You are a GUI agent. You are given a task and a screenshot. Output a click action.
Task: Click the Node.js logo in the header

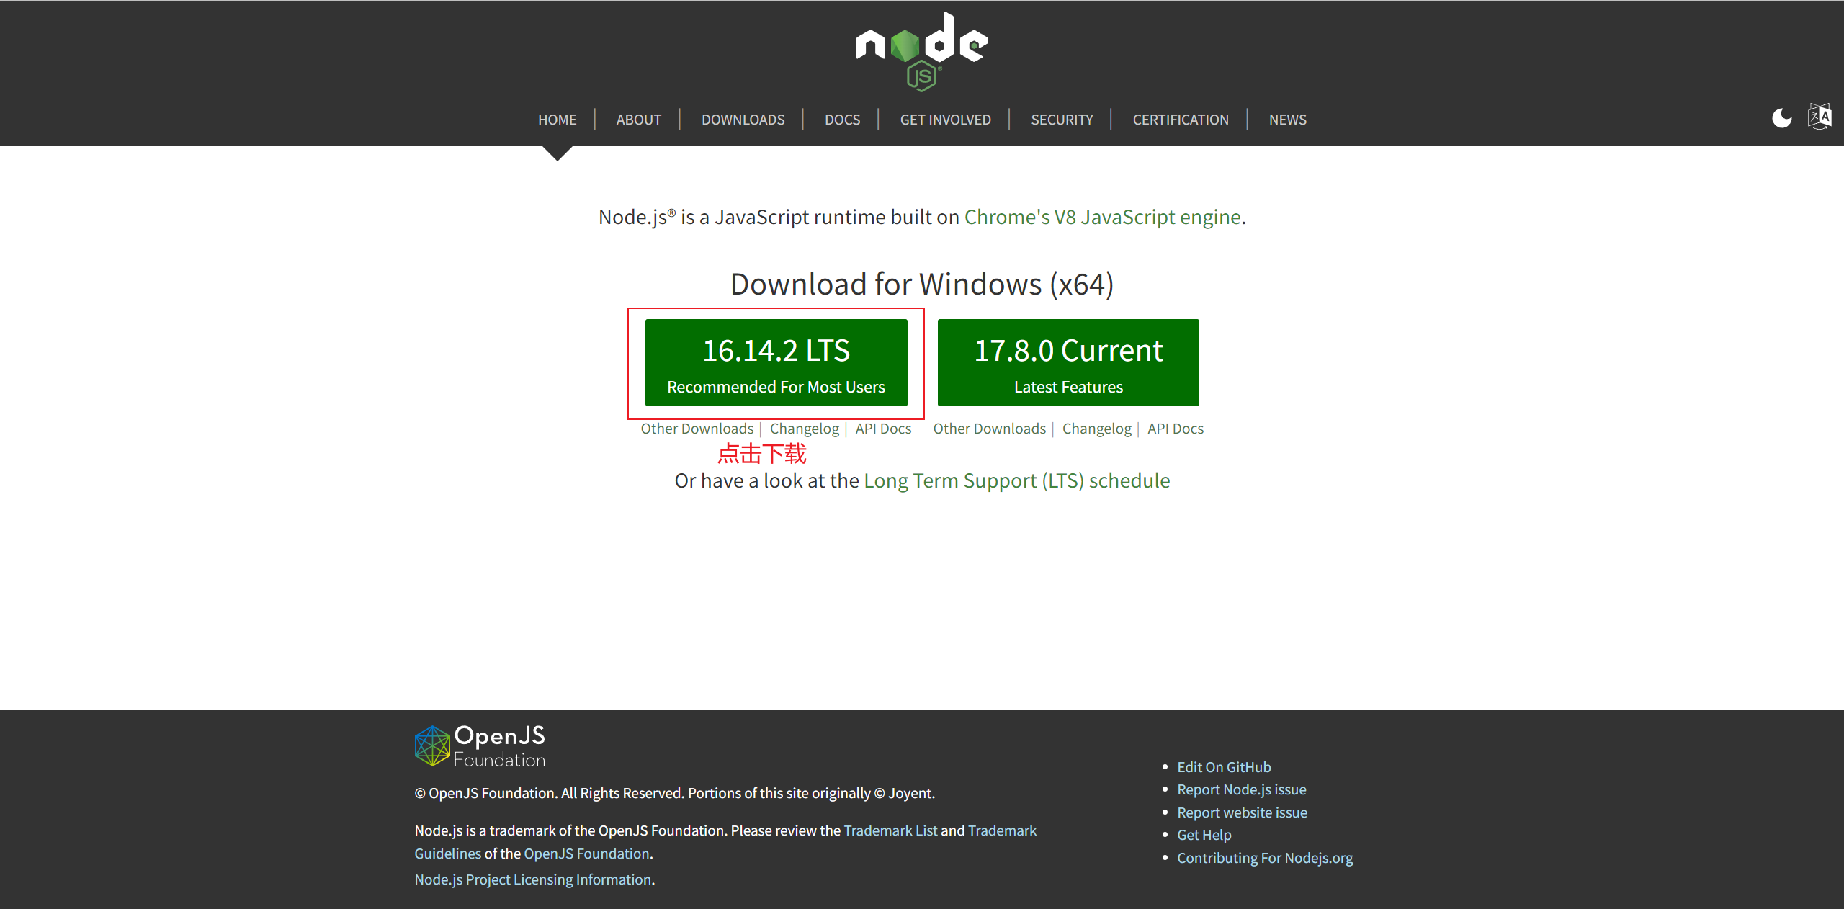[921, 52]
